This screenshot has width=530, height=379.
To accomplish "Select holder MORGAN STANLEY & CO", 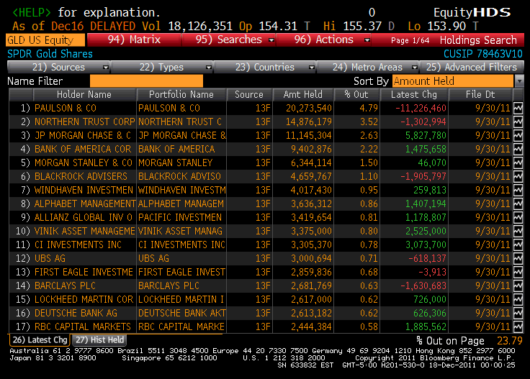I will point(84,163).
